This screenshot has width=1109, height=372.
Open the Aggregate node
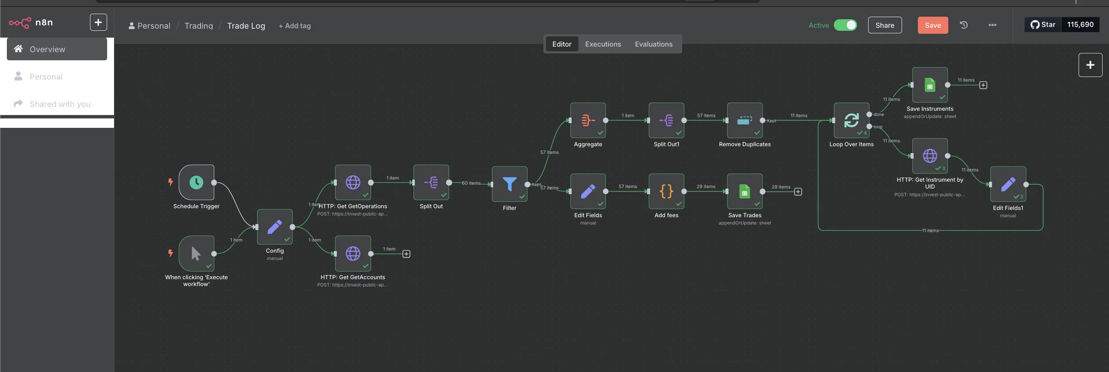click(588, 120)
